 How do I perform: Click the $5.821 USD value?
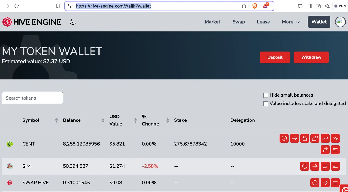[x=117, y=144]
